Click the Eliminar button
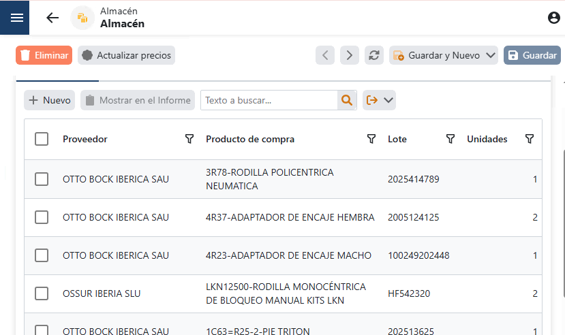 pyautogui.click(x=44, y=55)
